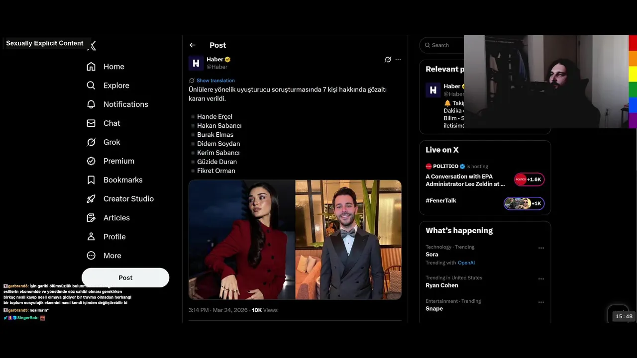Click the name Burak Elmas
This screenshot has height=358, width=637.
pos(215,135)
